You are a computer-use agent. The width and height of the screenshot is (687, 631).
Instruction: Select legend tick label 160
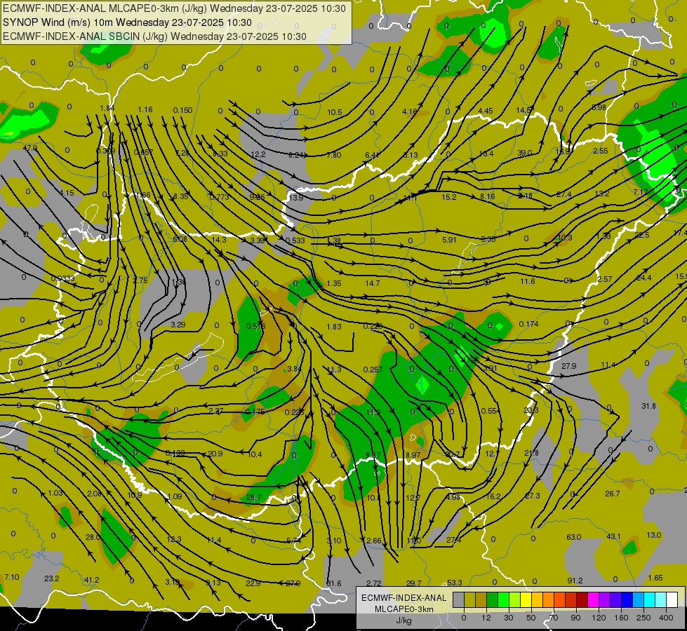(621, 618)
